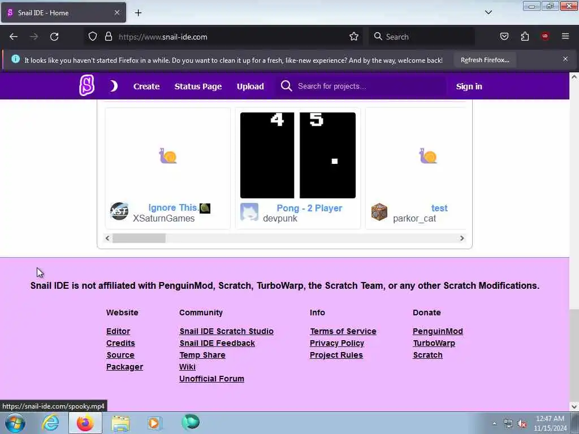The height and width of the screenshot is (434, 579).
Task: Click the address bar URL
Action: coord(163,37)
